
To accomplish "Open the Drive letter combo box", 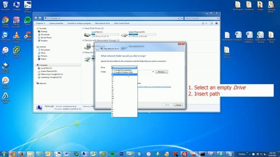I will point(124,67).
